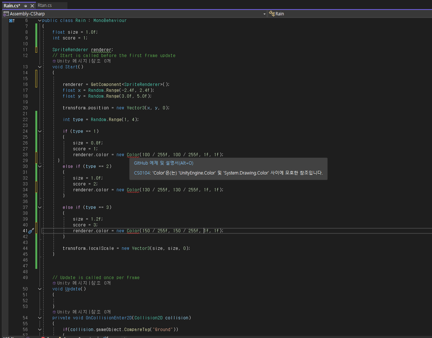Open quick actions screwdriver on line 41

(31, 231)
